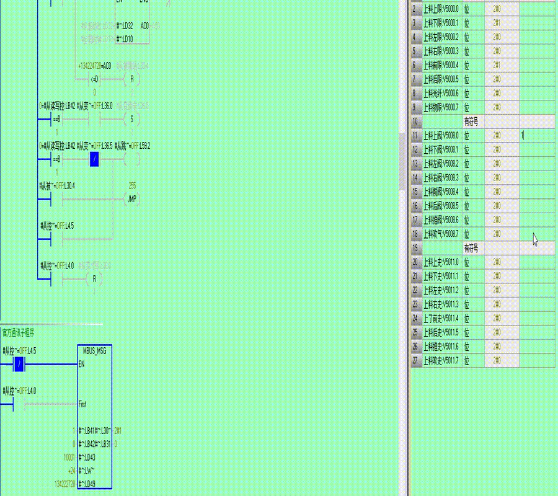
Task: Click the 官方通讯子程序 network comment
Action: (x=18, y=333)
